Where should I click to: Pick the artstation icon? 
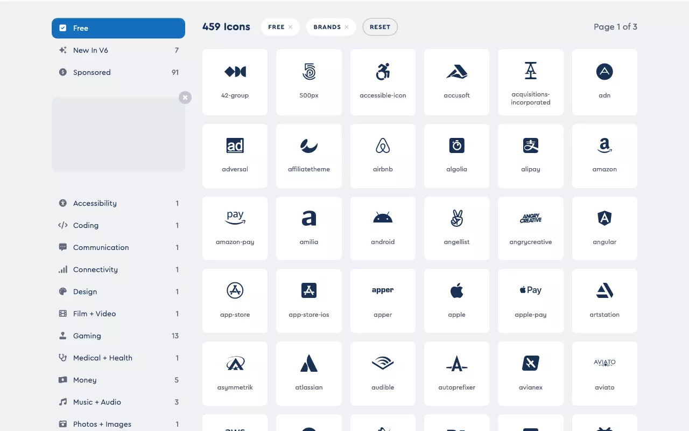tap(604, 301)
